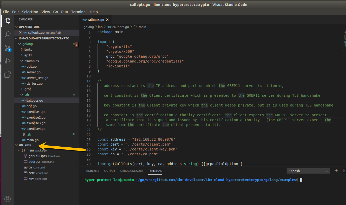346x205 pixels.
Task: Expand the certs folder
Action: (22, 50)
